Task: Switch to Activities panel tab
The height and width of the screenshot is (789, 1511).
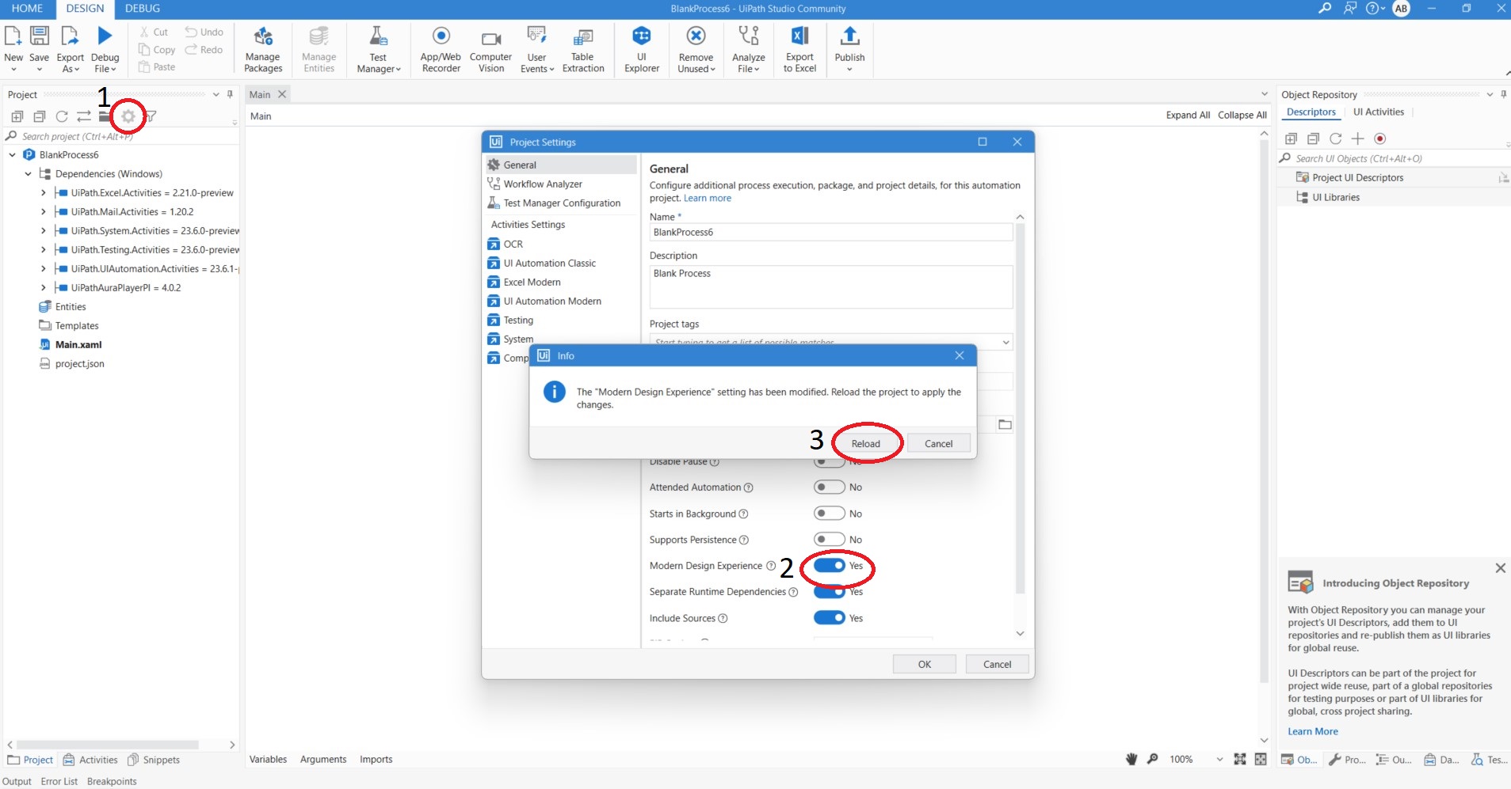Action: pos(90,760)
